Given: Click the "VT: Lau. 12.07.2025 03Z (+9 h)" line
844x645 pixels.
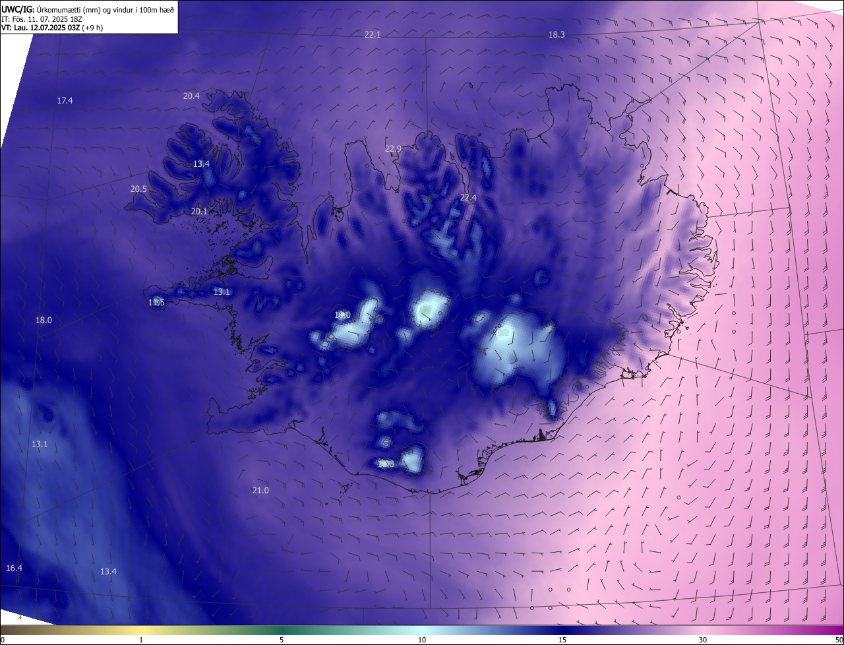Looking at the screenshot, I should coord(52,28).
